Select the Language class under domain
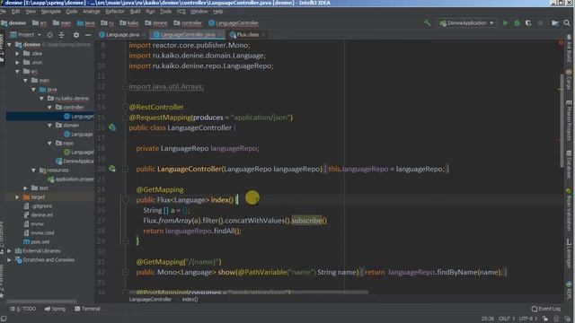Screen dimensions: 575x323 (x=78, y=134)
